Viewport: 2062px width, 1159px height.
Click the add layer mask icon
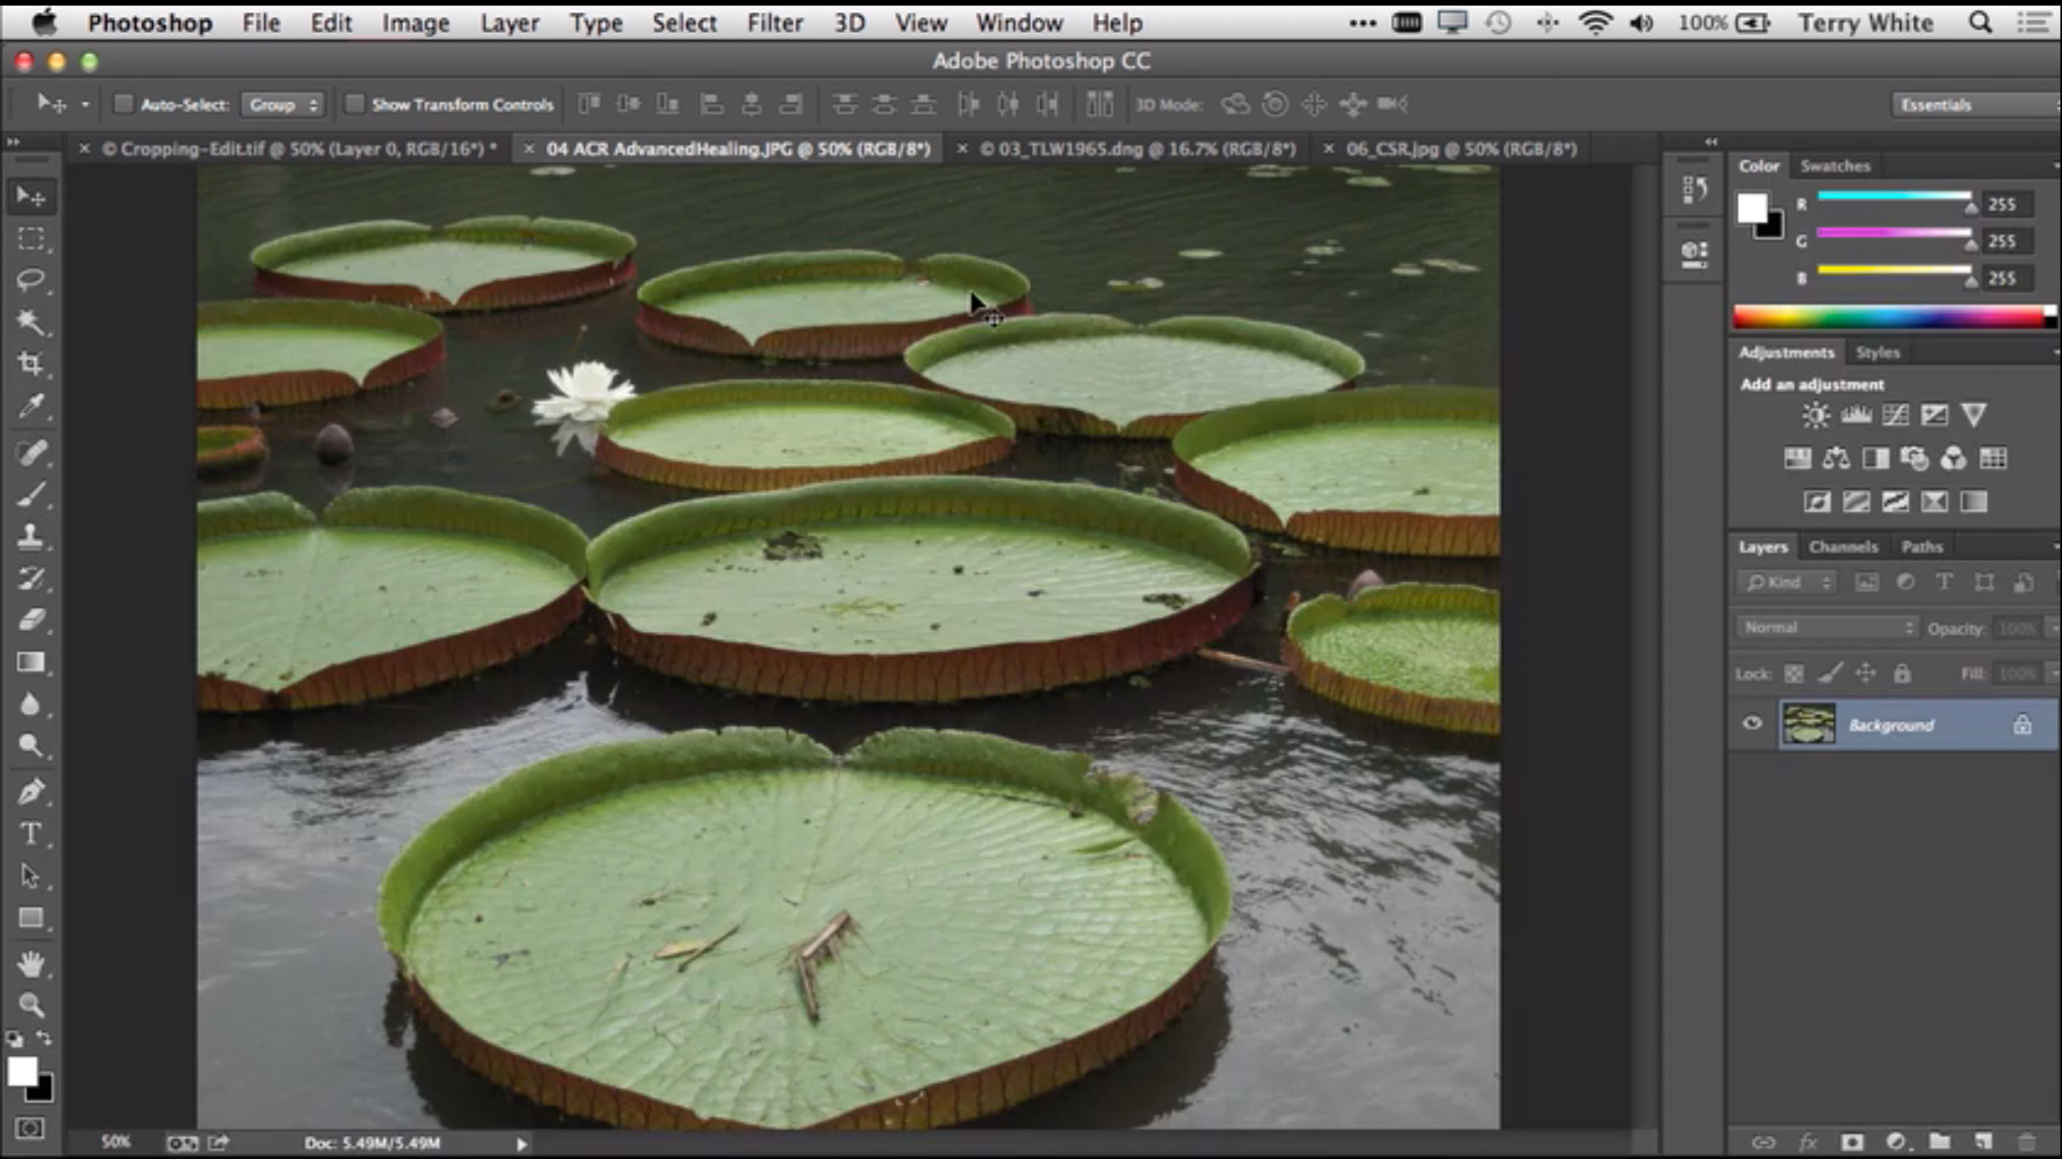1852,1141
